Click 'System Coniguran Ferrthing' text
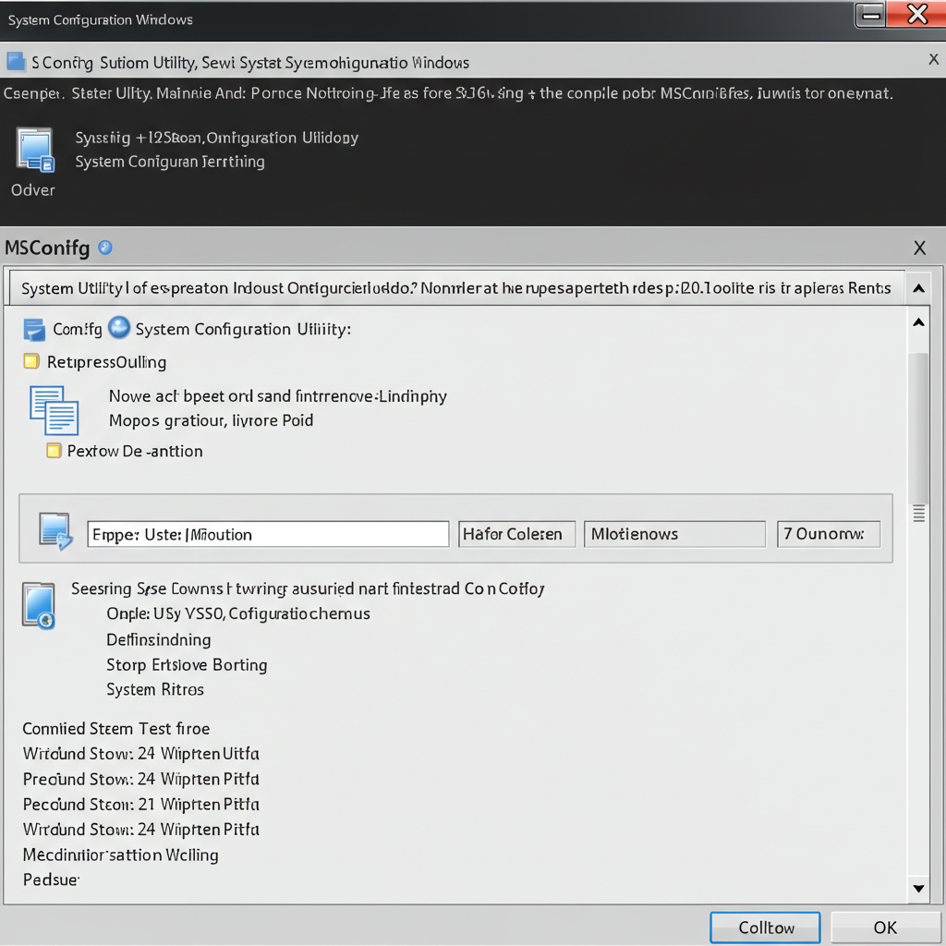946x946 pixels. (x=170, y=162)
